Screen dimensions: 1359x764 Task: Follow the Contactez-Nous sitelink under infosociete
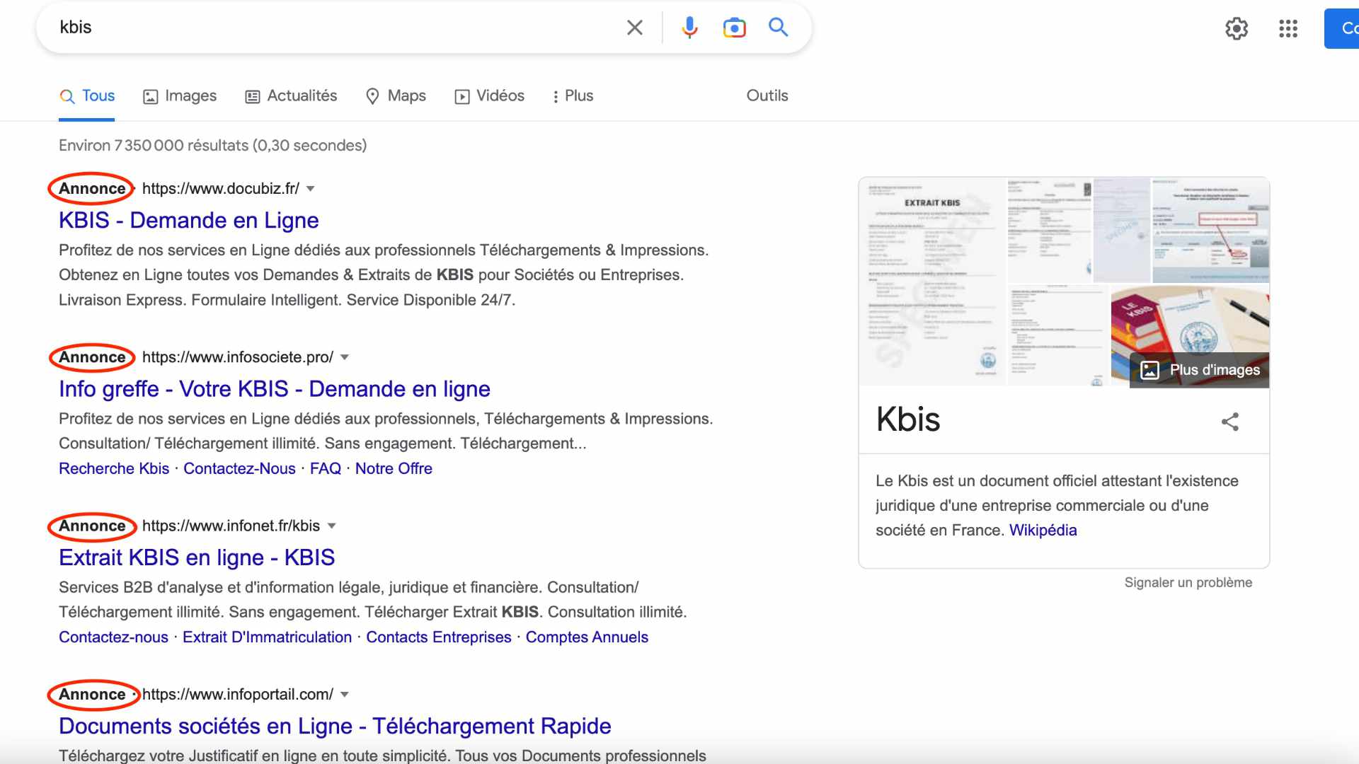[239, 469]
